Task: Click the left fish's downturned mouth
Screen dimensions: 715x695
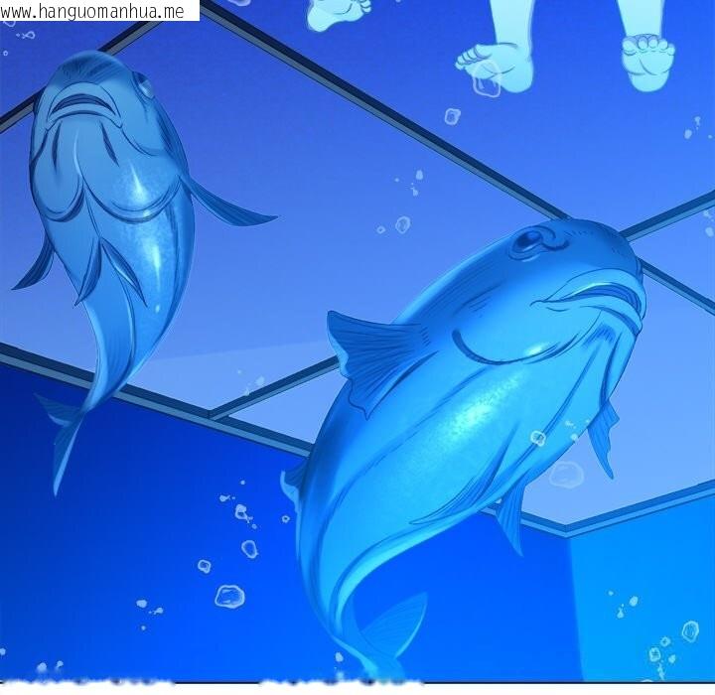Action: point(77,102)
